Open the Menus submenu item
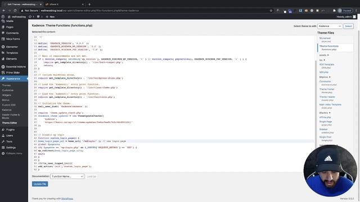This screenshot has height=202, width=360. click(6, 100)
